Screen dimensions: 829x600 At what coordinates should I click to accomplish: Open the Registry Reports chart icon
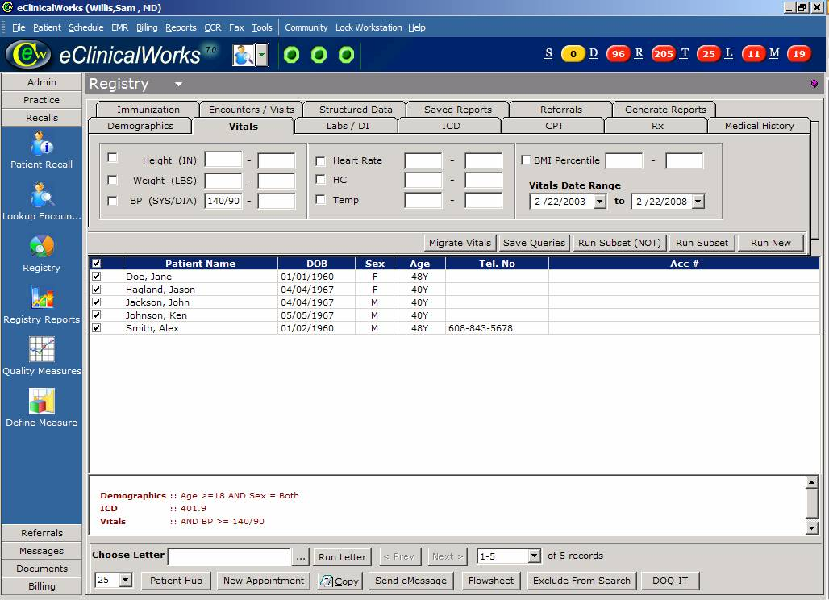(41, 298)
